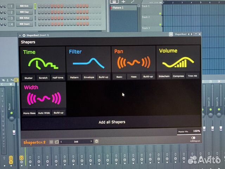Select the 808 Kick channel
This screenshot has height=169, width=225.
tap(24, 6)
